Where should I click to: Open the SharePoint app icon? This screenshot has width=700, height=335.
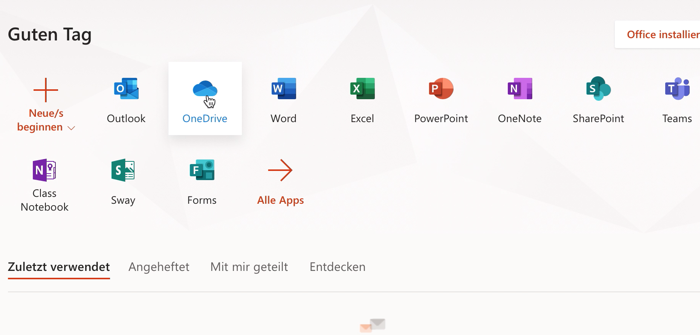(x=598, y=89)
